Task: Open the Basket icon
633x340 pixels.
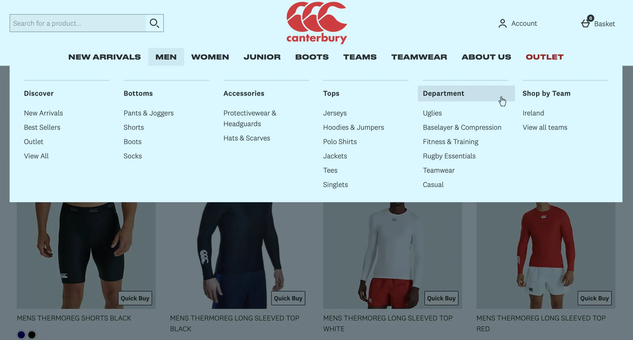Action: [x=586, y=23]
